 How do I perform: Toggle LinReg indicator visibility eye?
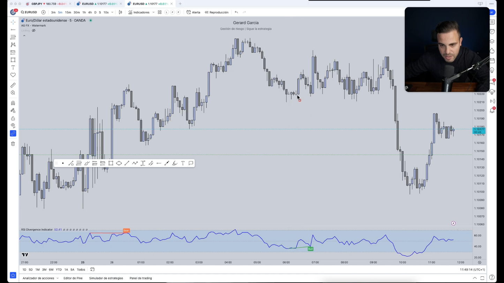pyautogui.click(x=34, y=31)
